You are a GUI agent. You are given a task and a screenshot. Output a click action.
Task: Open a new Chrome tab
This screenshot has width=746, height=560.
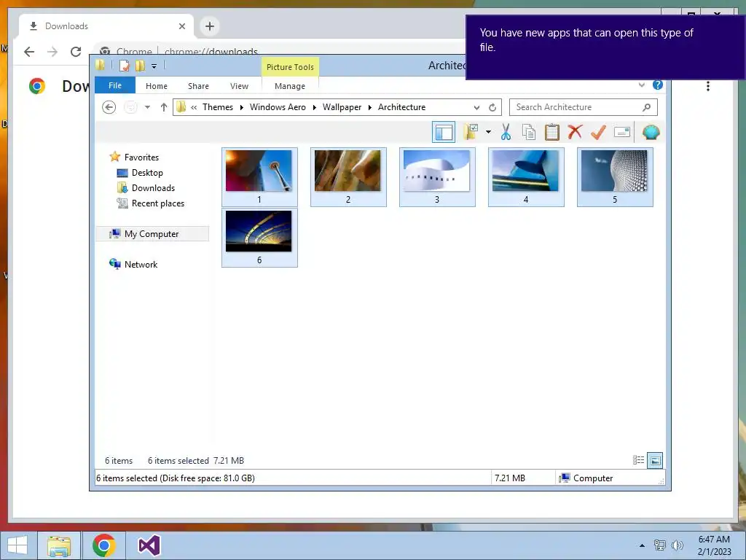[x=210, y=26]
